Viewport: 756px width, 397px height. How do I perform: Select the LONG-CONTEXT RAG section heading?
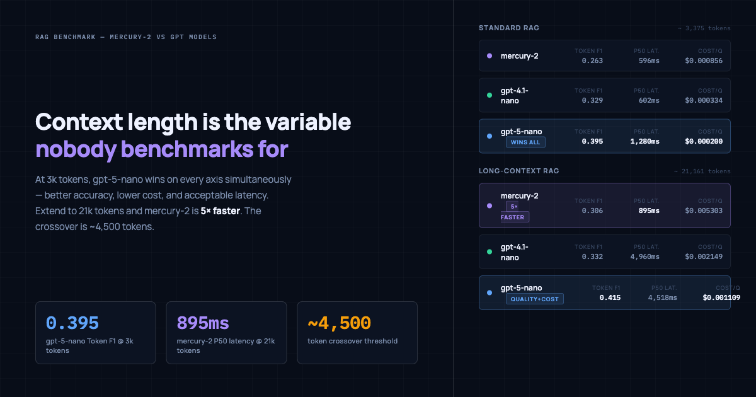click(518, 171)
